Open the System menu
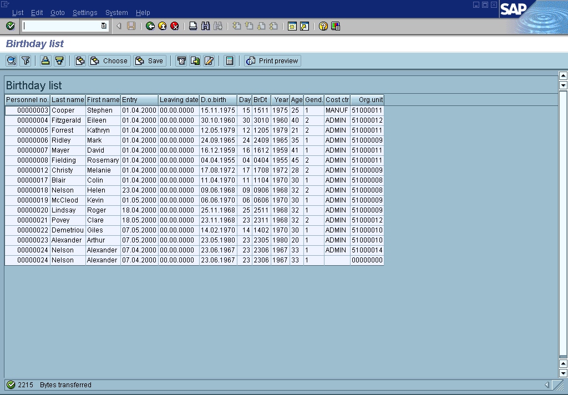This screenshot has height=395, width=568. [x=116, y=13]
